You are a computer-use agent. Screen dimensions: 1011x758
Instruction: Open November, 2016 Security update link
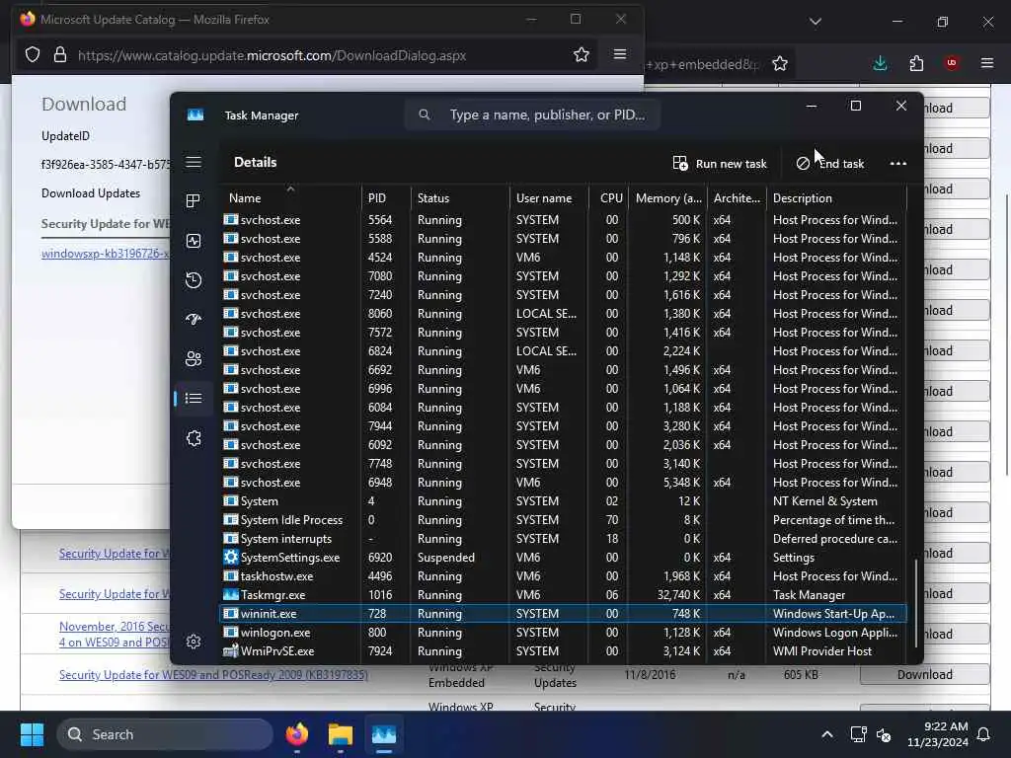pos(115,635)
